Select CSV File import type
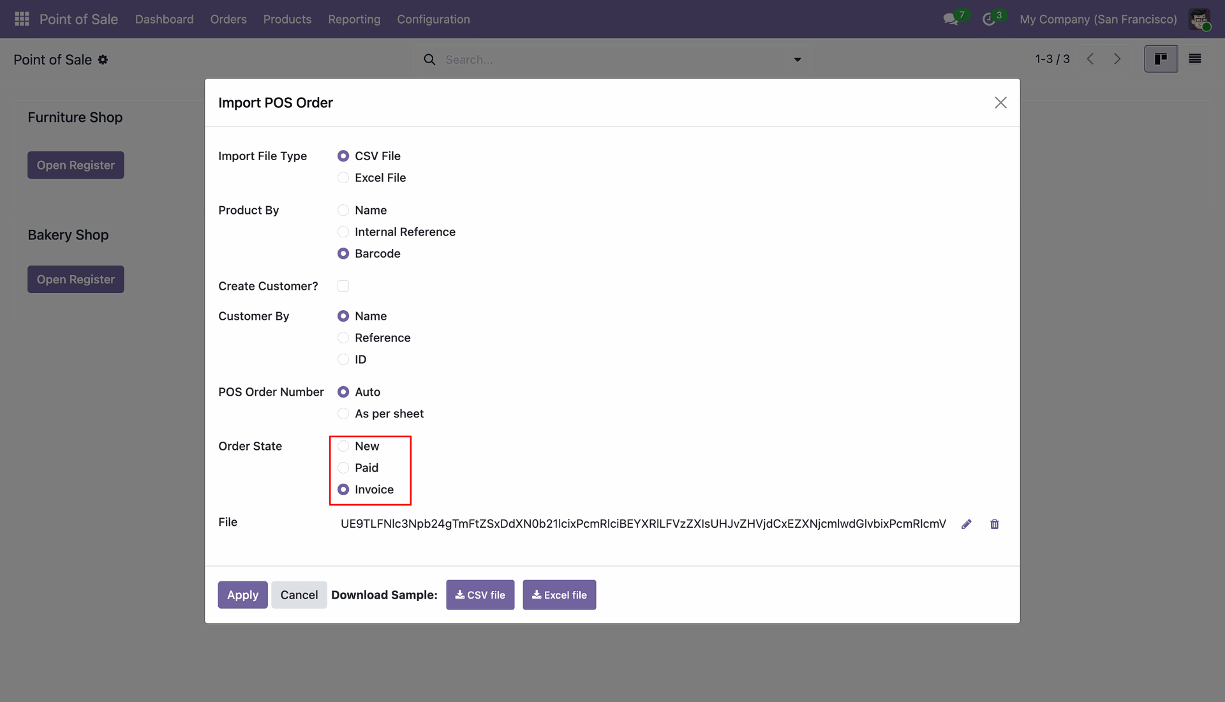 click(343, 156)
